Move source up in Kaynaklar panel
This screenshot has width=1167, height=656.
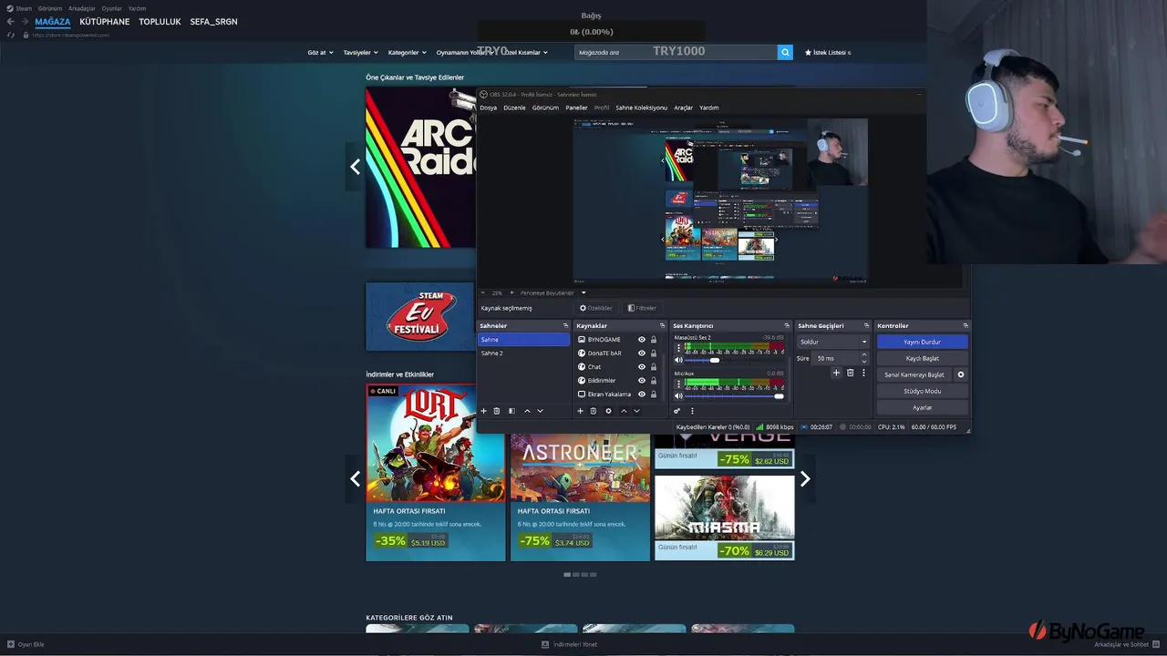click(624, 411)
